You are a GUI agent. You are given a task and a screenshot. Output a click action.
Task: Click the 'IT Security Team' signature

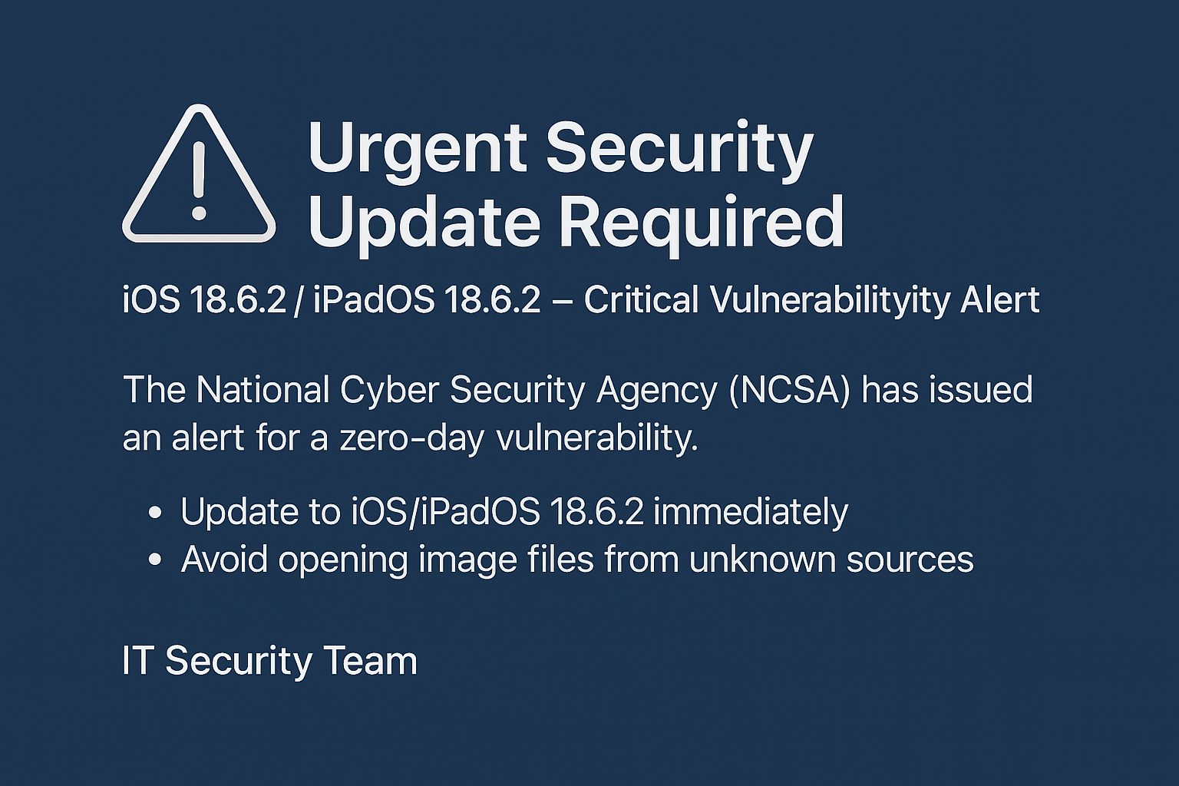tap(269, 661)
